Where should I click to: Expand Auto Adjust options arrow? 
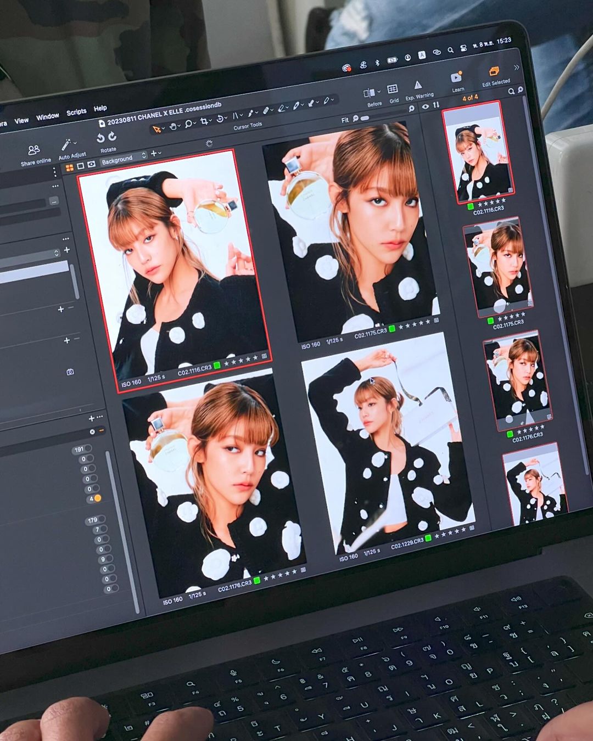pos(75,143)
